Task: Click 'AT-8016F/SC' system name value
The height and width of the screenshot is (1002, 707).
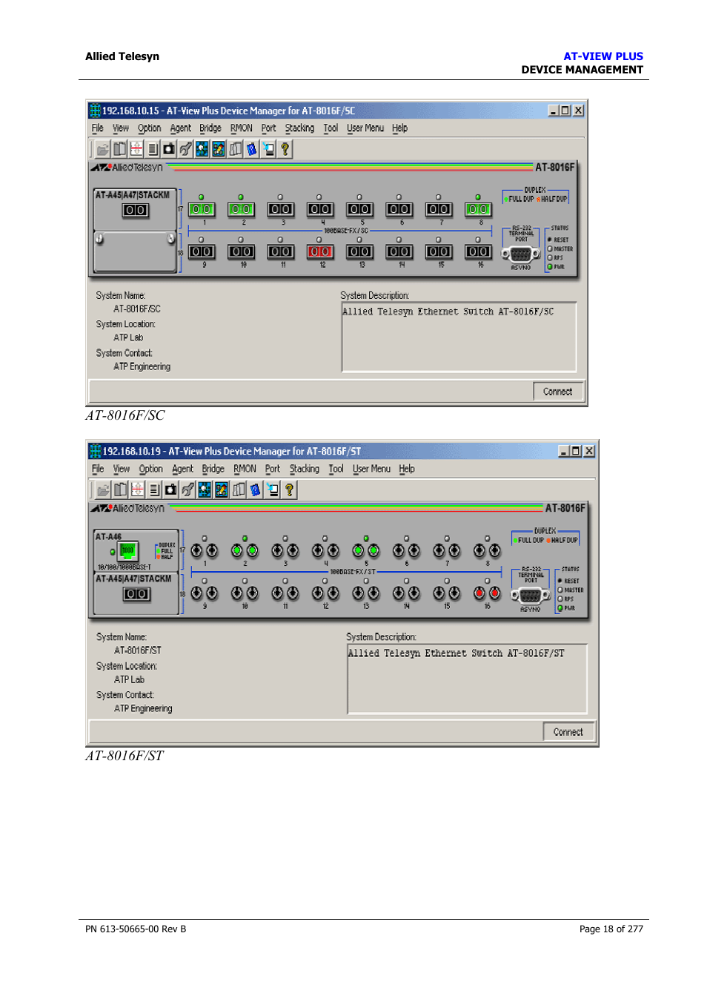Action: pos(137,309)
